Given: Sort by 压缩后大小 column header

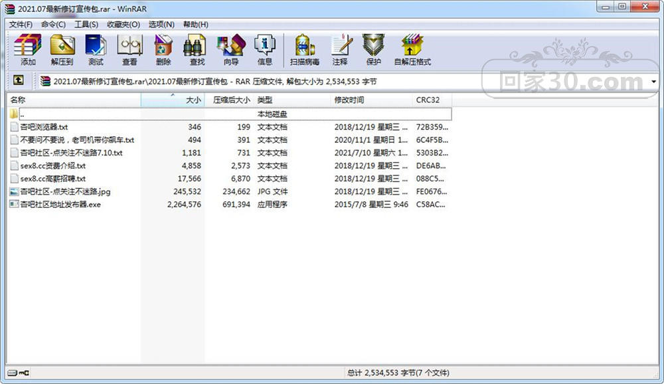Looking at the screenshot, I should point(229,100).
